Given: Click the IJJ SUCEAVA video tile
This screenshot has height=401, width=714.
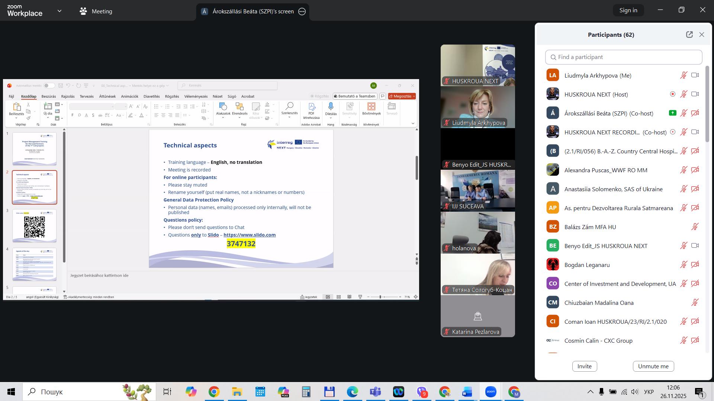Looking at the screenshot, I should point(478,190).
